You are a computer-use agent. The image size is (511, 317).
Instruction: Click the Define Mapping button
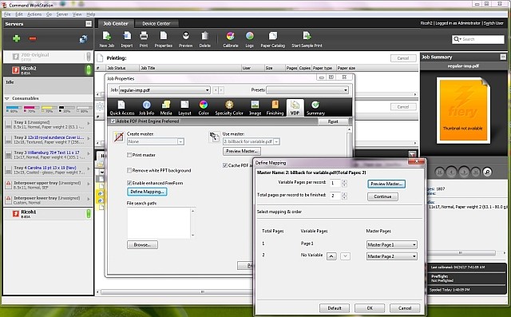tap(147, 192)
